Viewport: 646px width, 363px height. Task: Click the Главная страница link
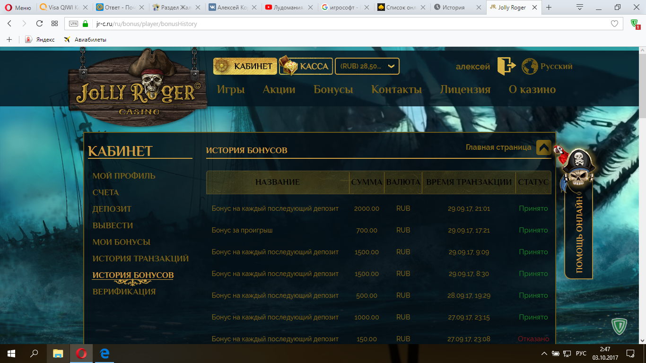pos(498,147)
